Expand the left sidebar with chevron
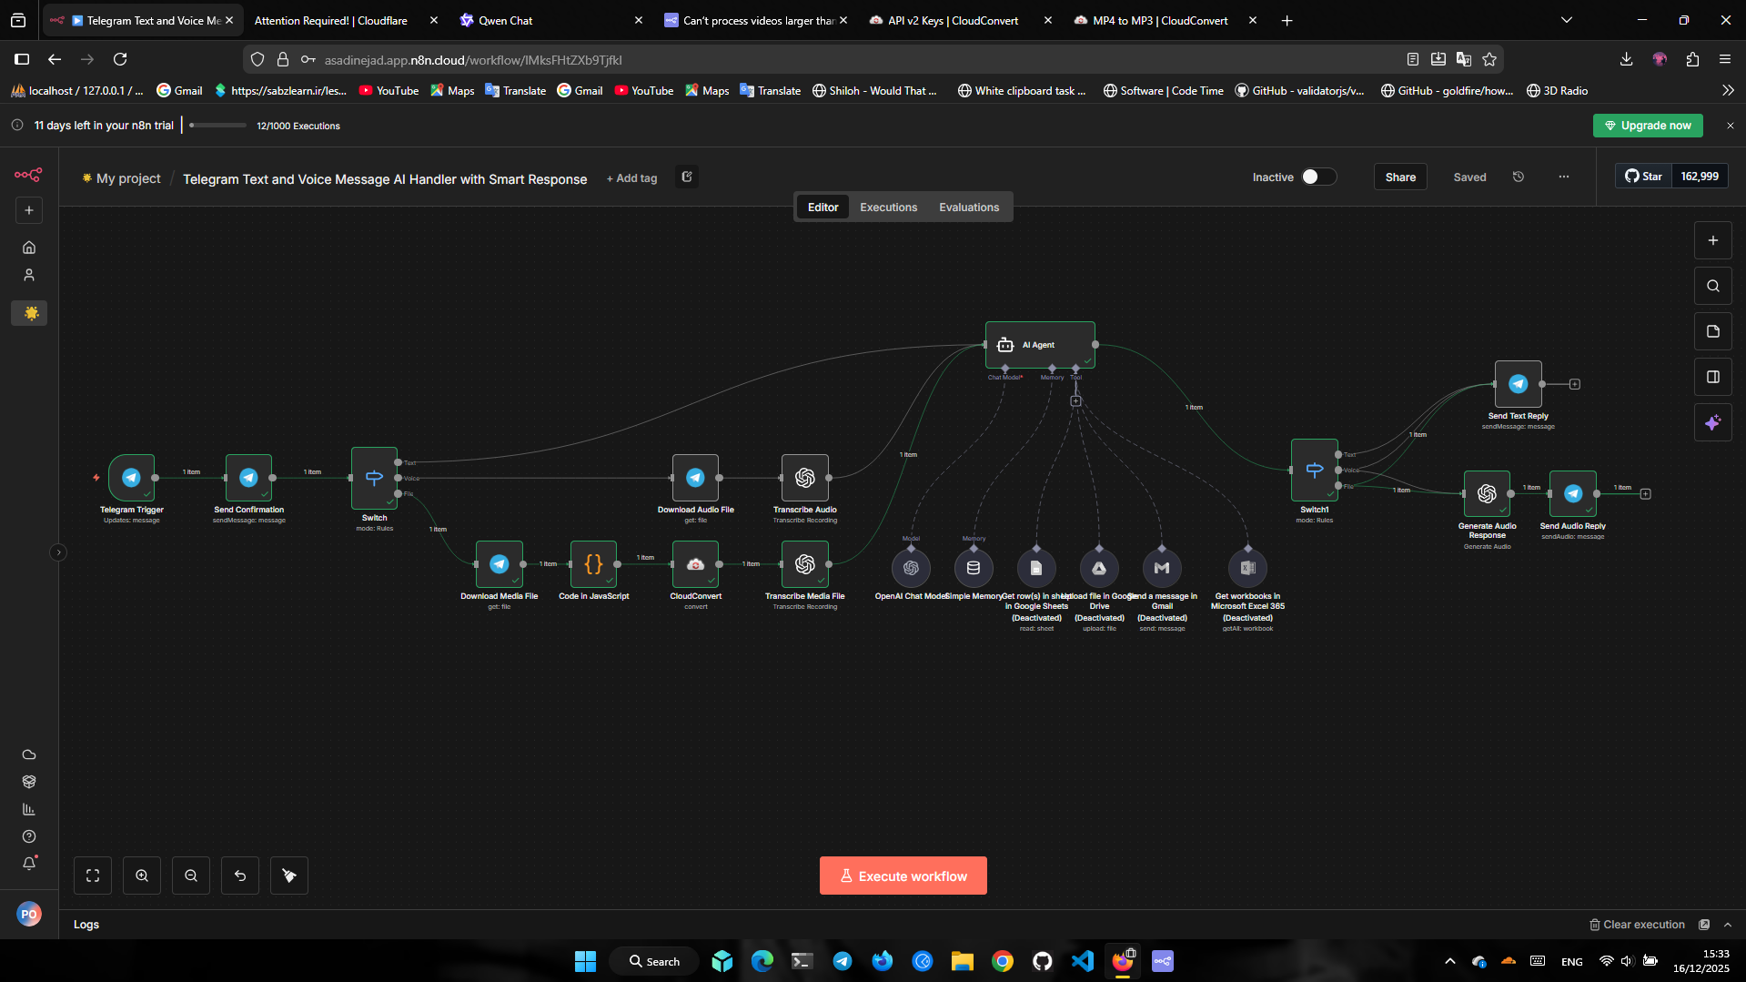The width and height of the screenshot is (1746, 982). click(58, 552)
